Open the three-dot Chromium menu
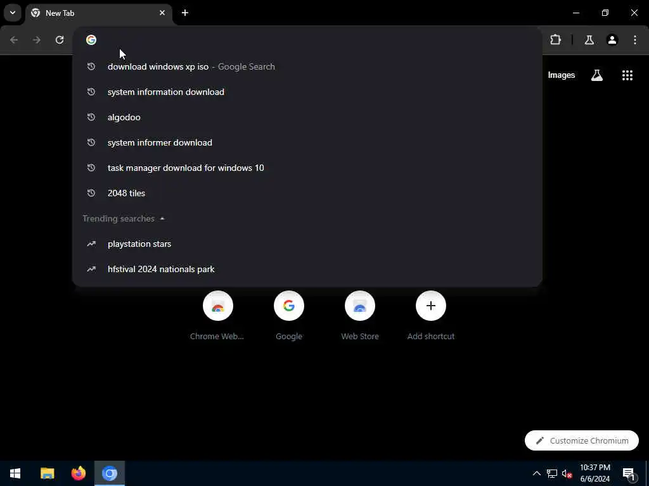 click(x=635, y=40)
